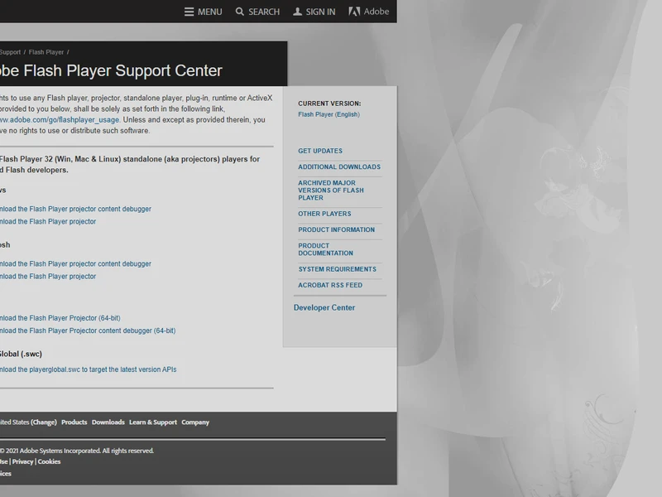Screen dimensions: 662x497
Task: Open GET UPDATES sidebar link
Action: pyautogui.click(x=320, y=151)
